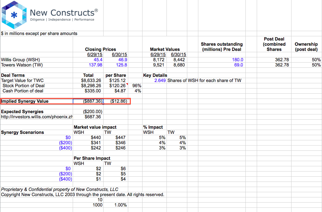This screenshot has height=212, width=322.
Task: Select market value cell 8,172
Action: (158, 60)
